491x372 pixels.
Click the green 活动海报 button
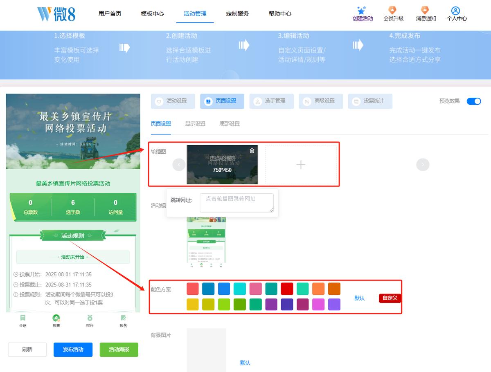(119, 350)
